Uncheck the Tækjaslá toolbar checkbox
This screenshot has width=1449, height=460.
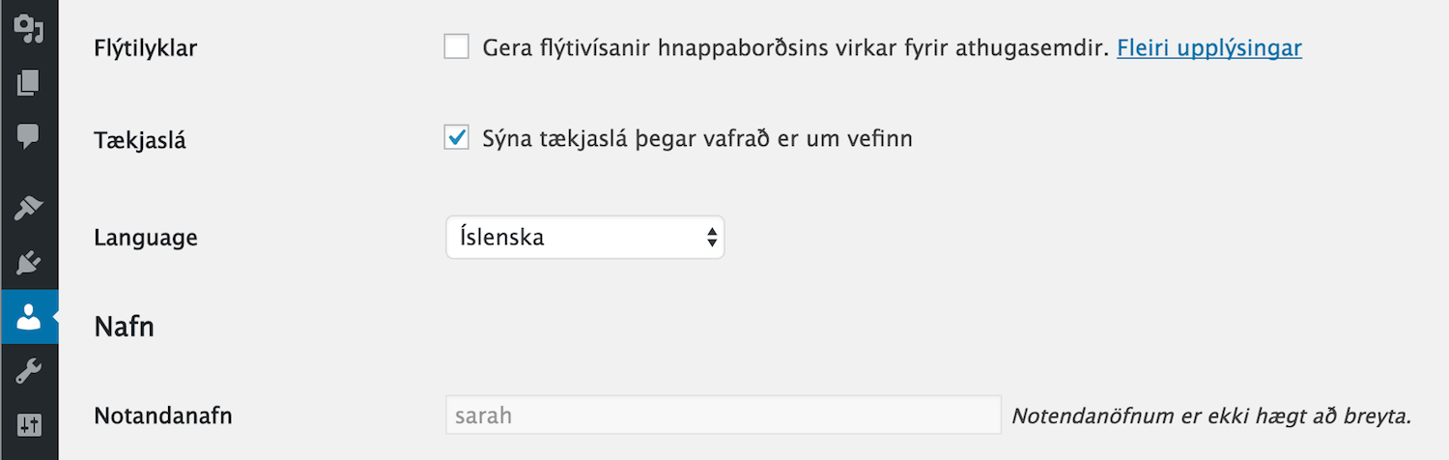457,138
